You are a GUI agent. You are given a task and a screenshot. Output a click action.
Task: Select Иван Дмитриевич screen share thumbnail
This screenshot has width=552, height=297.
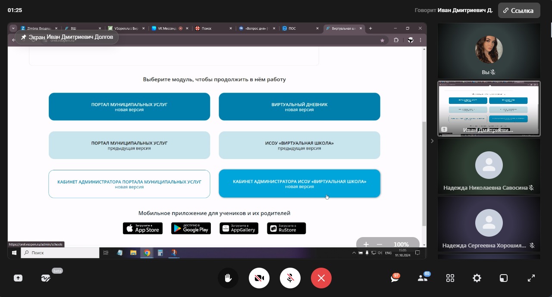click(x=489, y=109)
